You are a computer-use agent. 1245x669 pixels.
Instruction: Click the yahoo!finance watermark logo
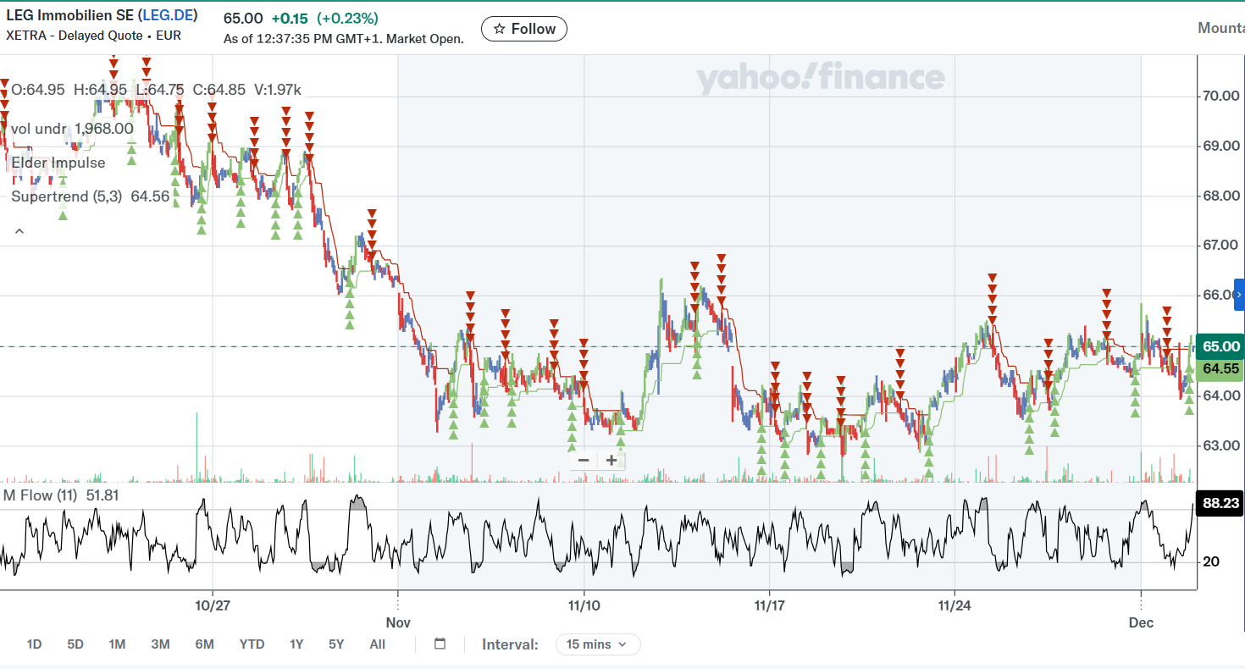[x=820, y=79]
